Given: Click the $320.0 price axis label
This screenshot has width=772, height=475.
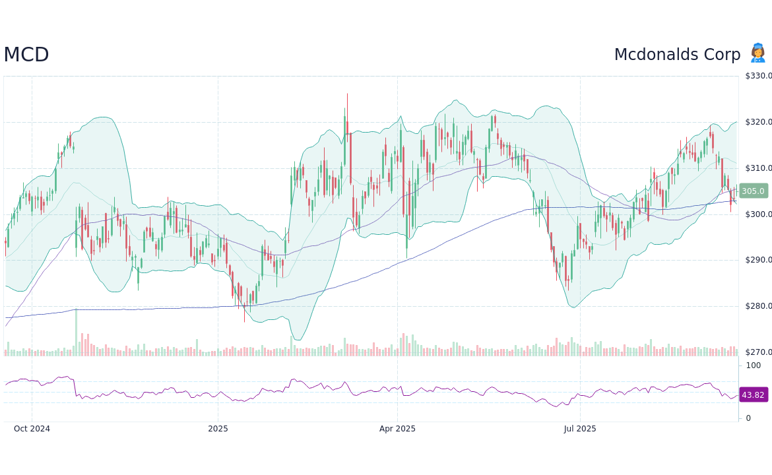Looking at the screenshot, I should coord(758,122).
